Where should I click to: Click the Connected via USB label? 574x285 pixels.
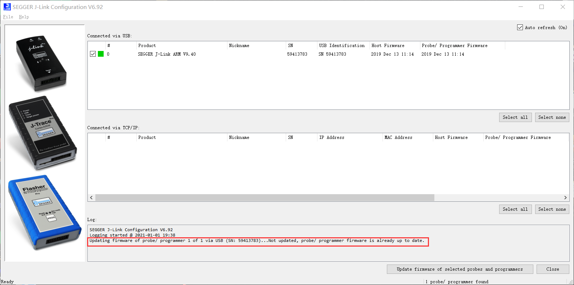109,36
